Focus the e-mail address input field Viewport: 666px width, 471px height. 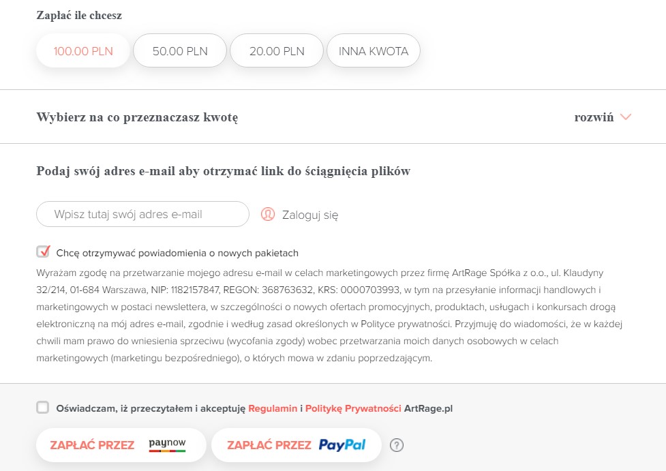pyautogui.click(x=142, y=214)
